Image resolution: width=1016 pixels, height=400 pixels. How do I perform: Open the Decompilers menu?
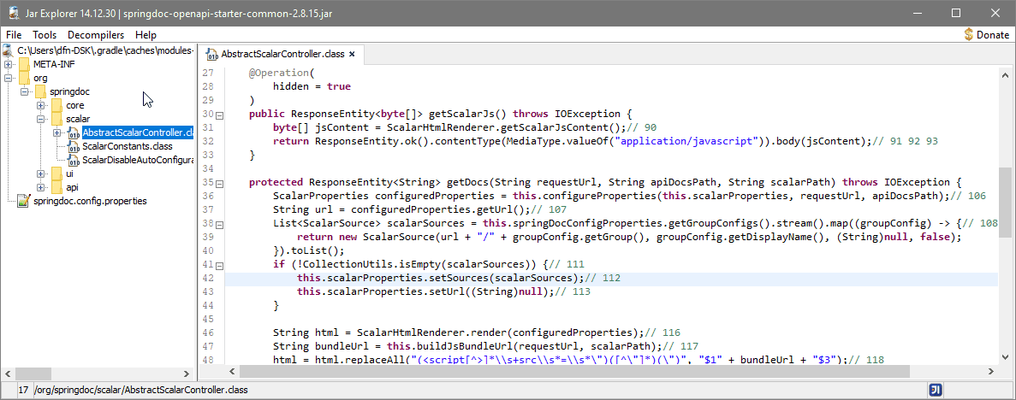tap(96, 35)
